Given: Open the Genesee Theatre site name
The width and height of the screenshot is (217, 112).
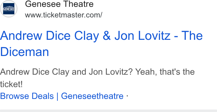Looking at the screenshot, I should coord(59,4).
